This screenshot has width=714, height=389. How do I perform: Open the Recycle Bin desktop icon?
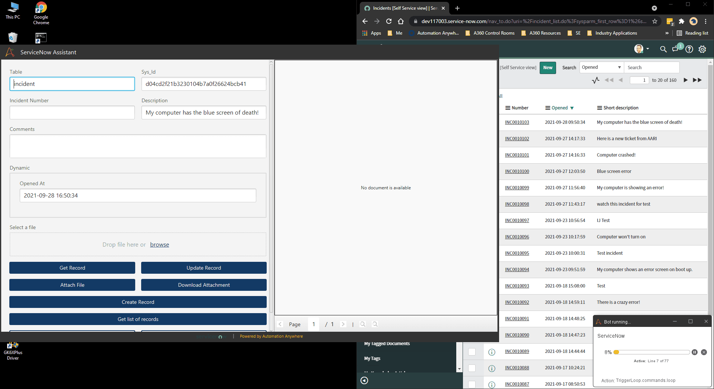click(13, 37)
